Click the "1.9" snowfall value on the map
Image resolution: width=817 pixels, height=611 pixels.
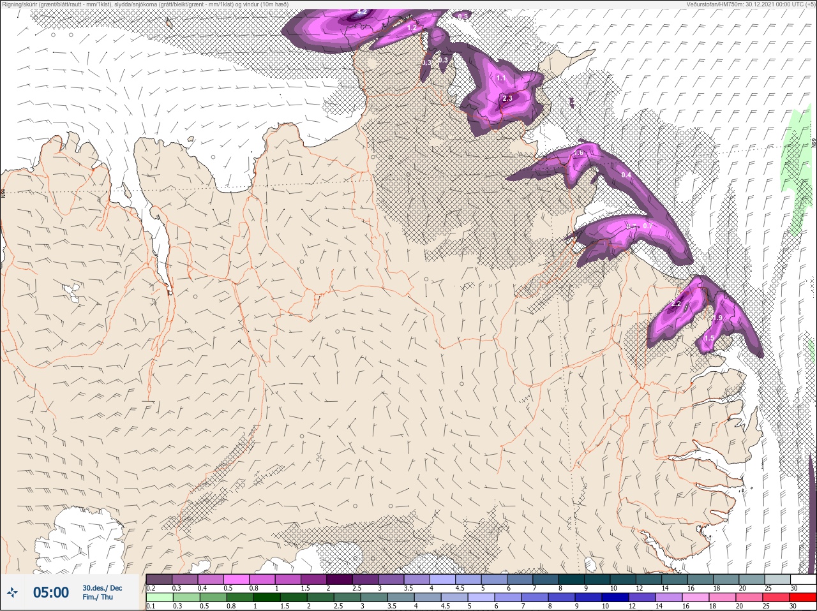click(717, 318)
